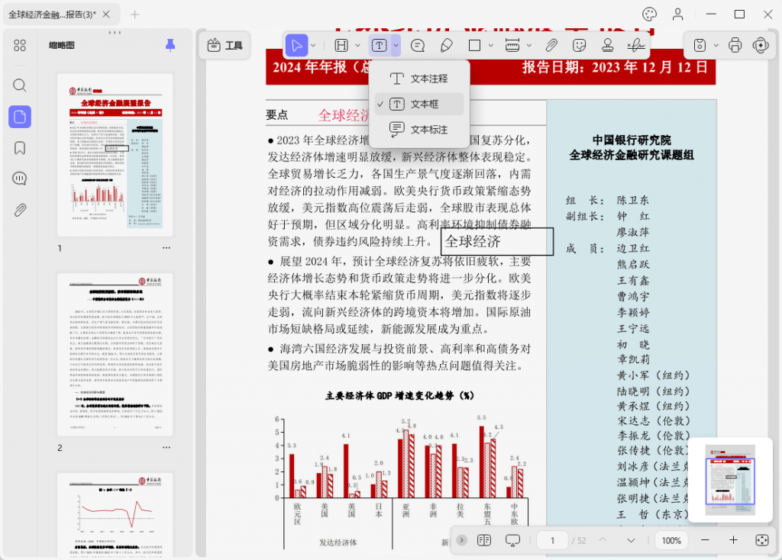Open the zoom level 100% selector
Screen dimensions: 782x560
671,541
